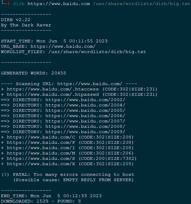Viewport: 191px width, 204px height.
Task: Click the directory link ending in 2004/
Action: 85,105
